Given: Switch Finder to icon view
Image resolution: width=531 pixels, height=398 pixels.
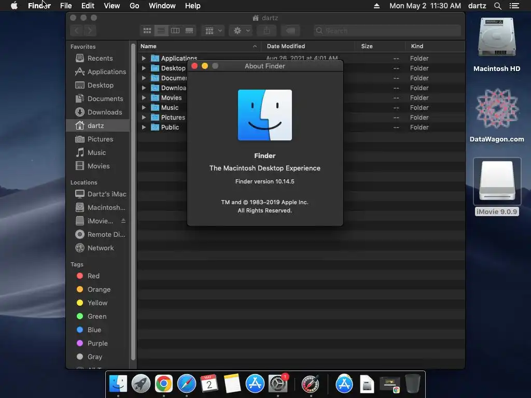Looking at the screenshot, I should pos(147,31).
